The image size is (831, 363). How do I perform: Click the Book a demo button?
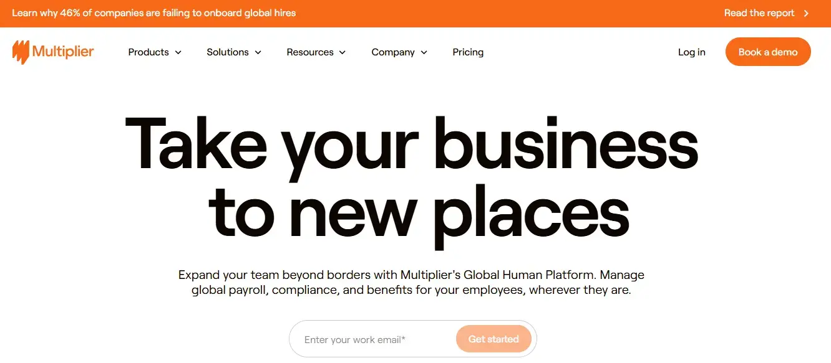[768, 52]
